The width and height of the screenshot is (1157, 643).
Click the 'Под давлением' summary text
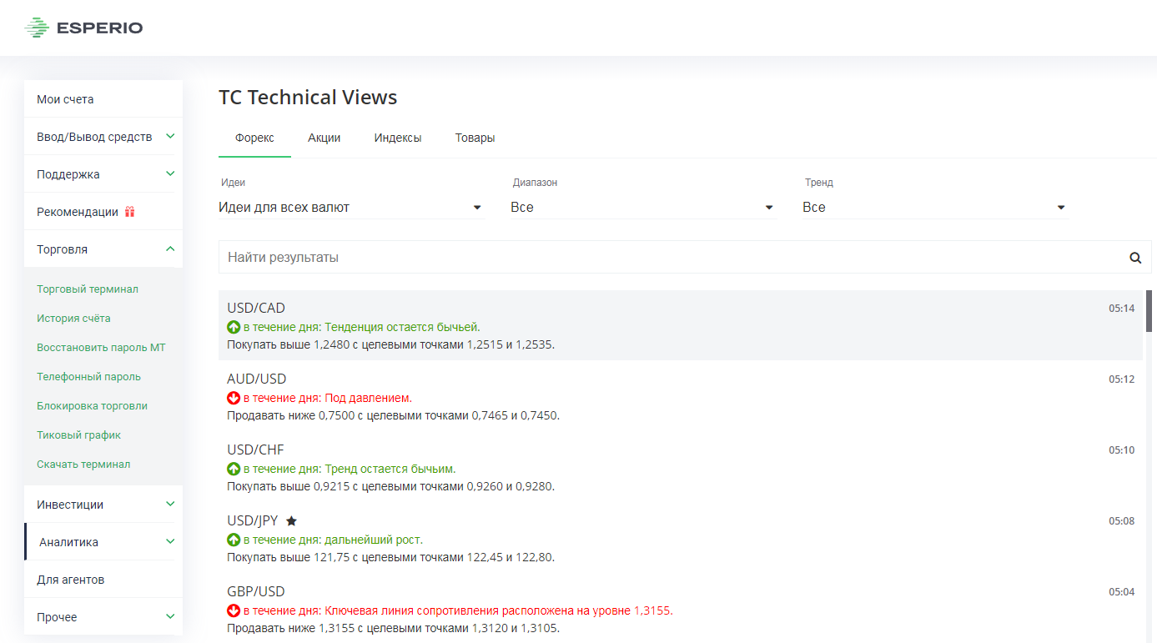coord(368,398)
